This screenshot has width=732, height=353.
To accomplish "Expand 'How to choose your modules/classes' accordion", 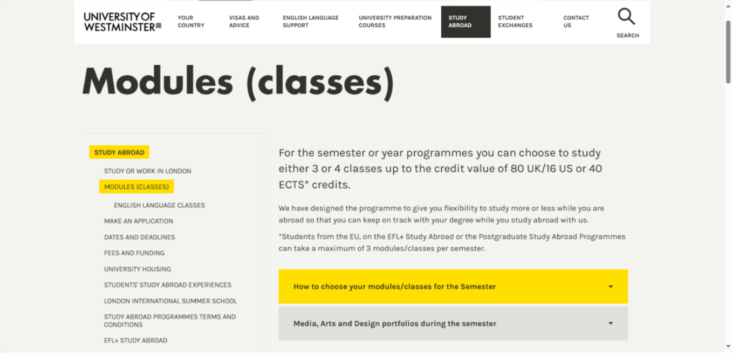I will pos(394,287).
